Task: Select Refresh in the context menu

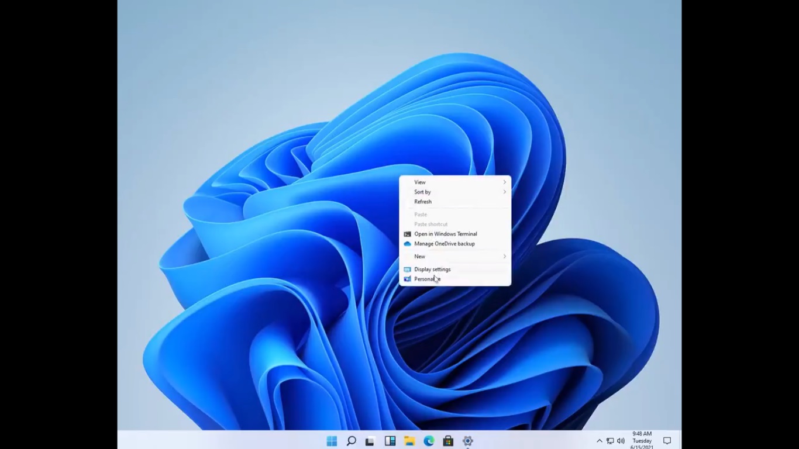Action: (x=423, y=202)
